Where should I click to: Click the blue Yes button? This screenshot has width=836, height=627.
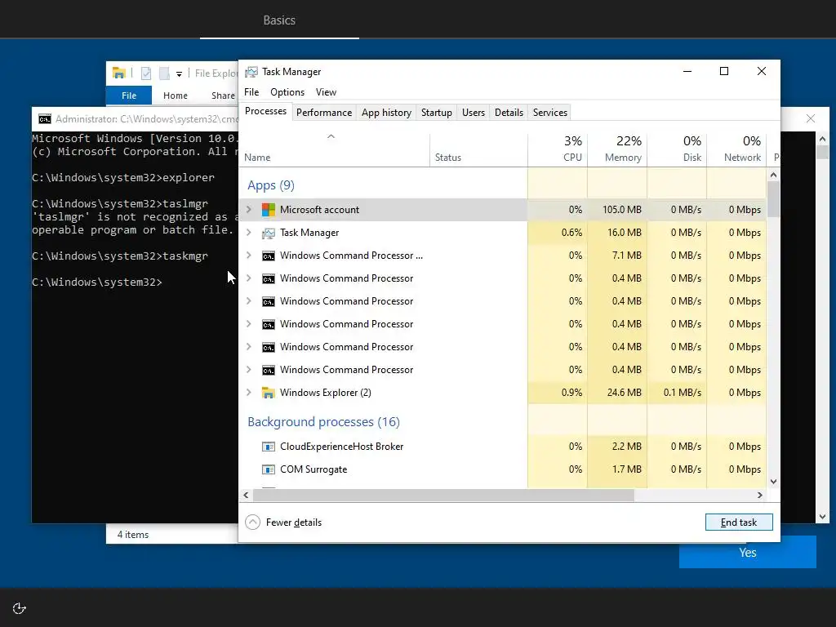(748, 553)
